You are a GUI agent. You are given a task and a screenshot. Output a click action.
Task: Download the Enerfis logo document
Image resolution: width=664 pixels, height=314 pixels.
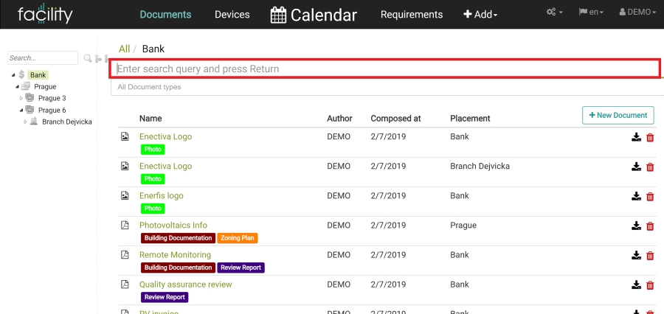tap(636, 196)
